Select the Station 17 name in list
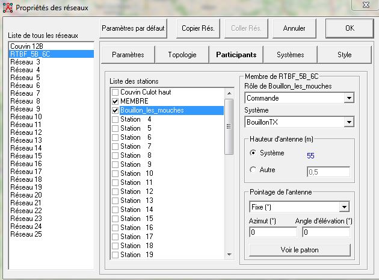The image size is (379, 280). [x=137, y=237]
